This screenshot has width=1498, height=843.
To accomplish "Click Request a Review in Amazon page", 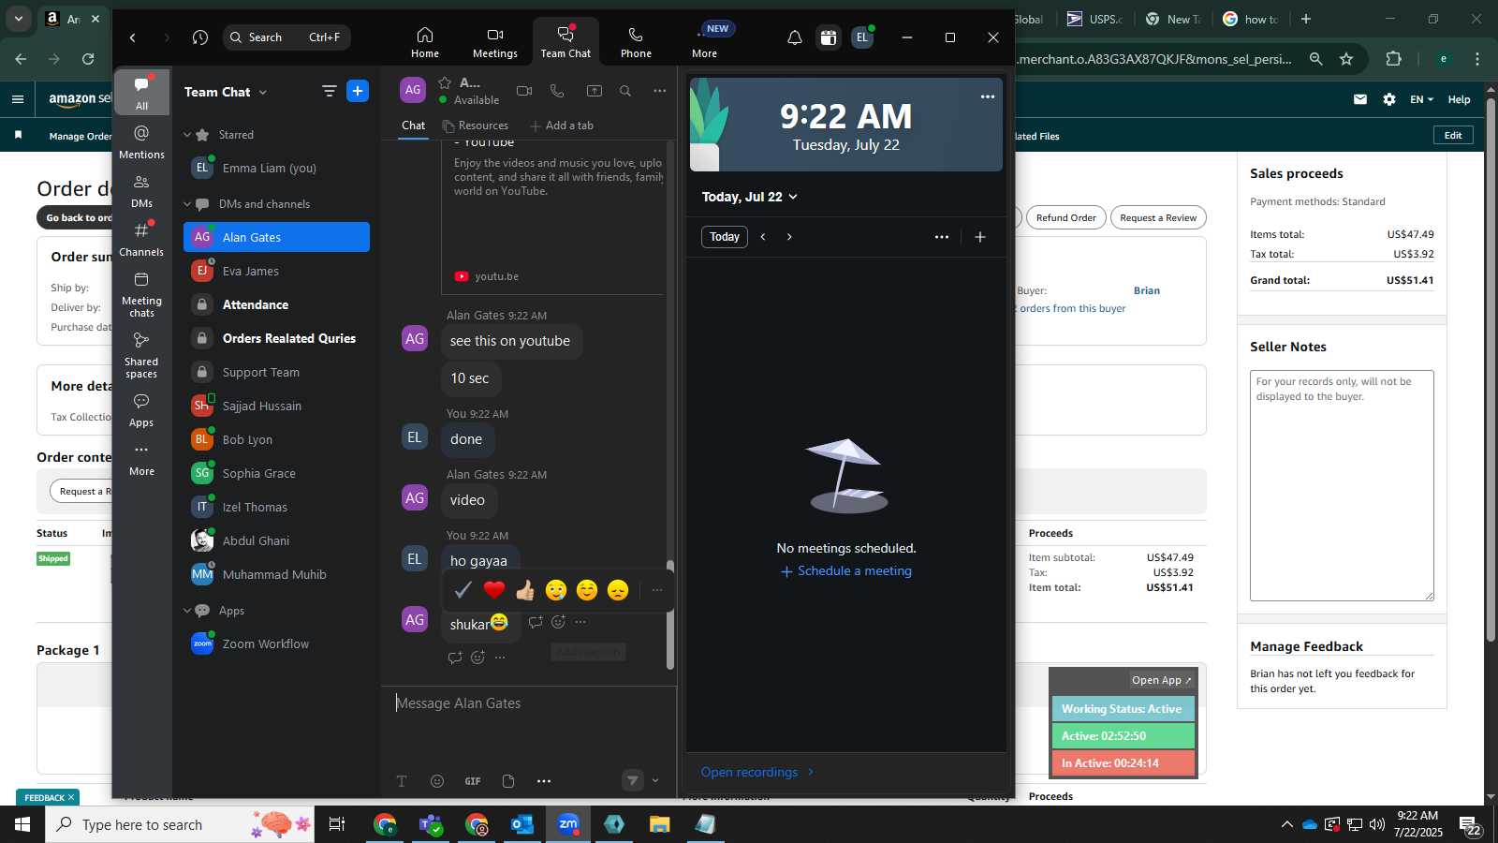I will (x=1158, y=217).
